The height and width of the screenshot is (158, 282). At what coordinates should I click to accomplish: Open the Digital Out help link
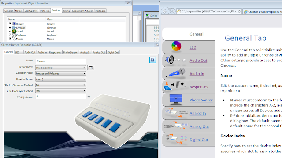point(199,140)
